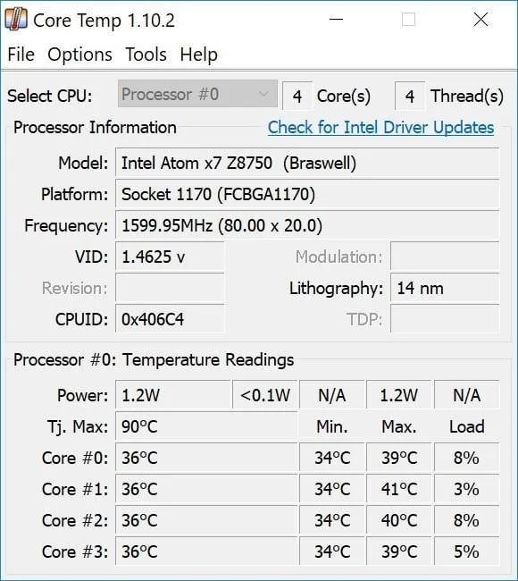The image size is (518, 581).
Task: Maximize the Core Temp window
Action: coord(408,20)
